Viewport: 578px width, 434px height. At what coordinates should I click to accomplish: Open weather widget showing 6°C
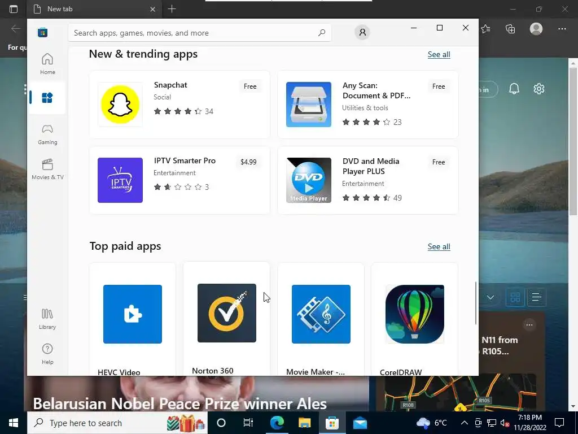coord(431,423)
